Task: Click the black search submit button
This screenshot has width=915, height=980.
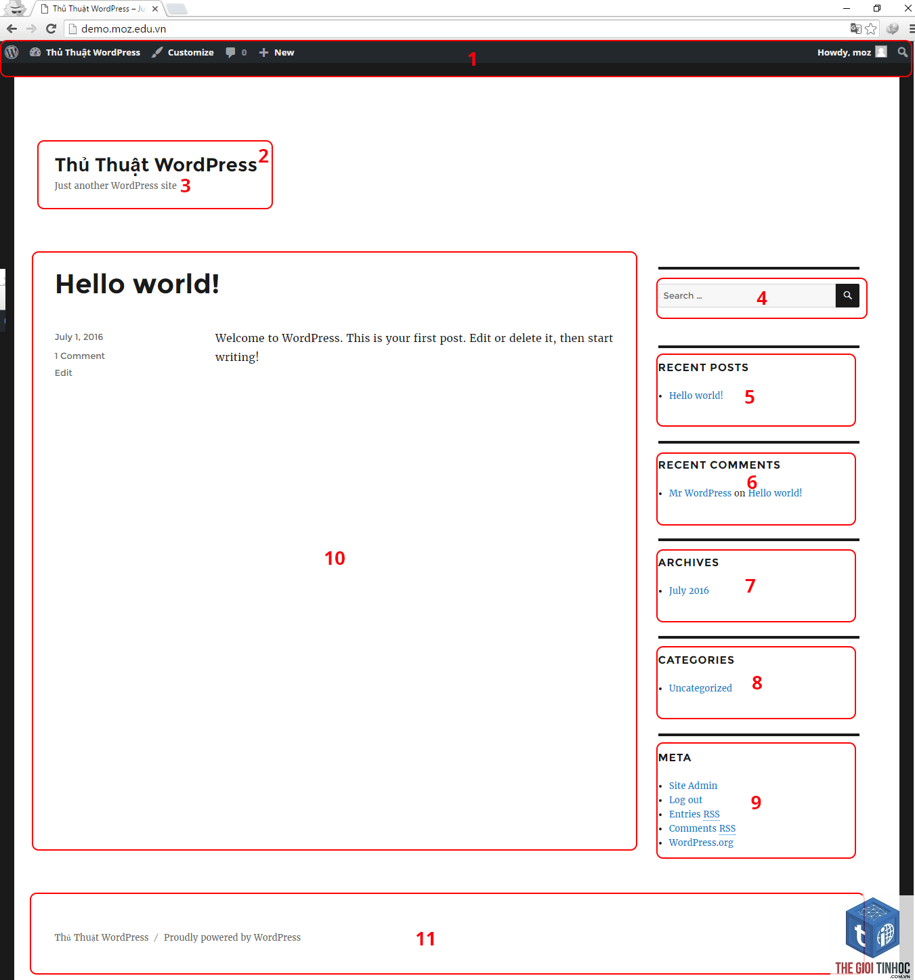Action: [x=847, y=296]
